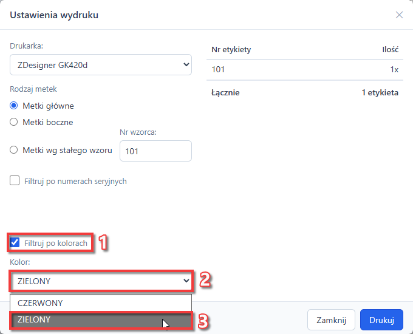The width and height of the screenshot is (413, 334).
Task: Click the Drukuj button
Action: pyautogui.click(x=381, y=320)
